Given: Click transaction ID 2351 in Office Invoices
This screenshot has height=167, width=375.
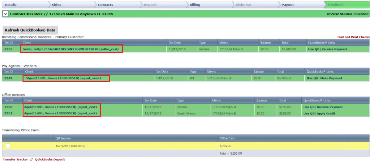Looking at the screenshot, I should pyautogui.click(x=8, y=113).
